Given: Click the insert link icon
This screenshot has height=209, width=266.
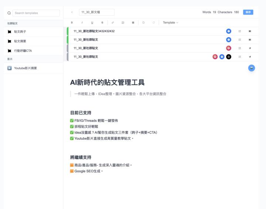Looking at the screenshot, I should [113, 23].
